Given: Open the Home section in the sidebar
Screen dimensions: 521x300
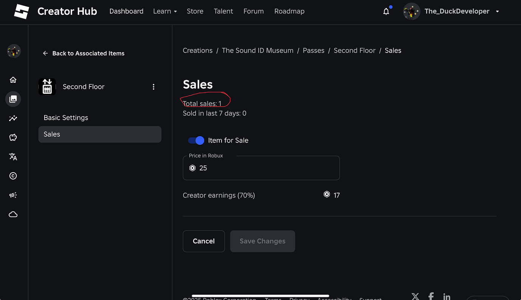Looking at the screenshot, I should click(x=13, y=80).
